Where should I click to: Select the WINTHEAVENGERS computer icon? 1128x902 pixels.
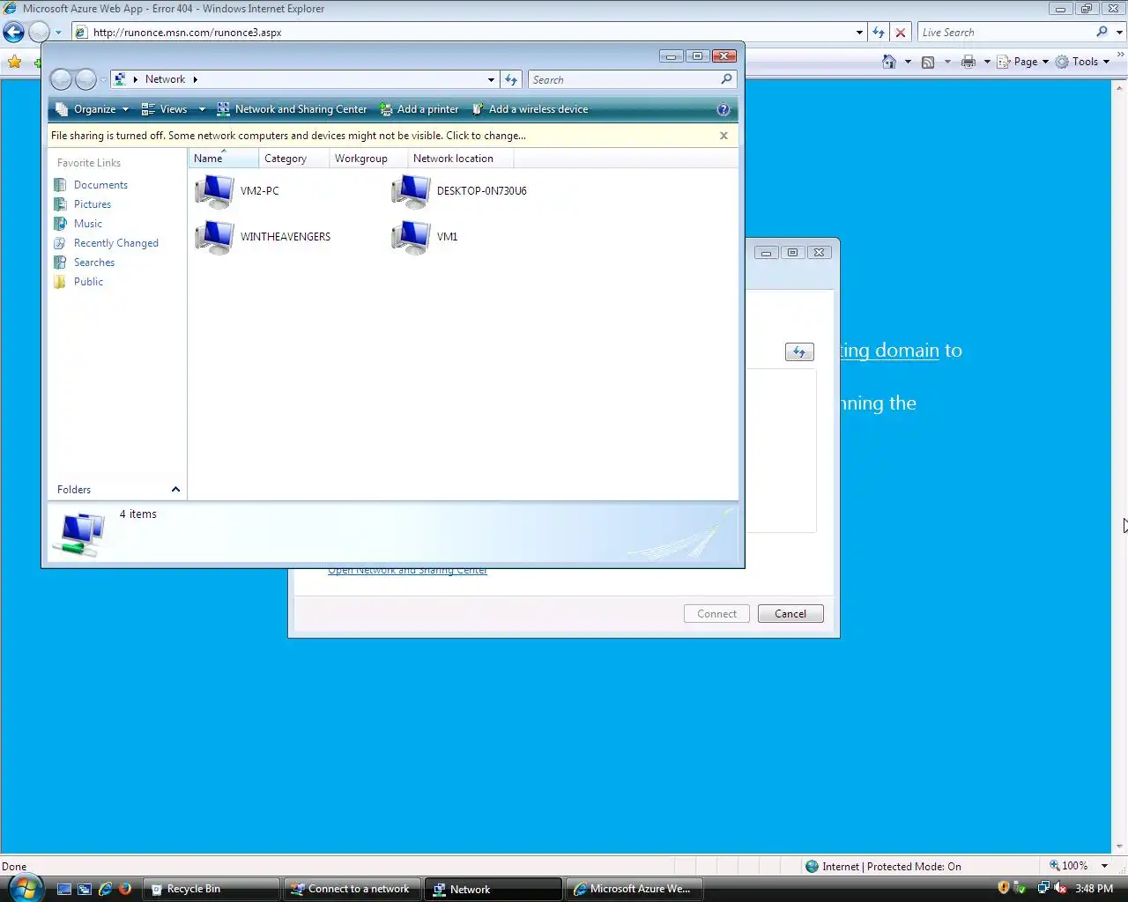click(214, 237)
